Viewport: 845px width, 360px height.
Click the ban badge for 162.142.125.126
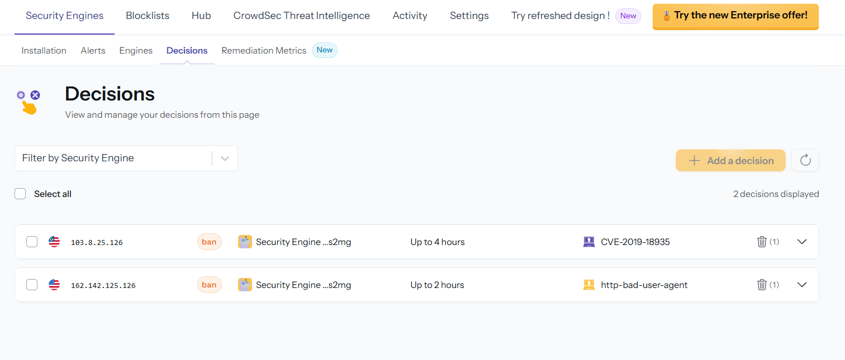[210, 285]
